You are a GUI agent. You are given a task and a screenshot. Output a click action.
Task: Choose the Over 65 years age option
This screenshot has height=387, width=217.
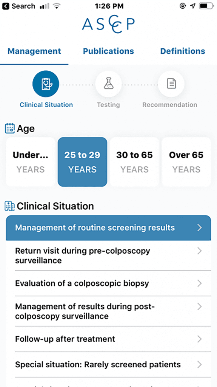(186, 162)
